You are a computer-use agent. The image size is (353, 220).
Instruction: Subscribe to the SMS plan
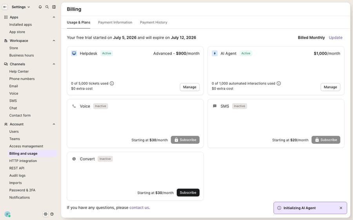point(326,140)
